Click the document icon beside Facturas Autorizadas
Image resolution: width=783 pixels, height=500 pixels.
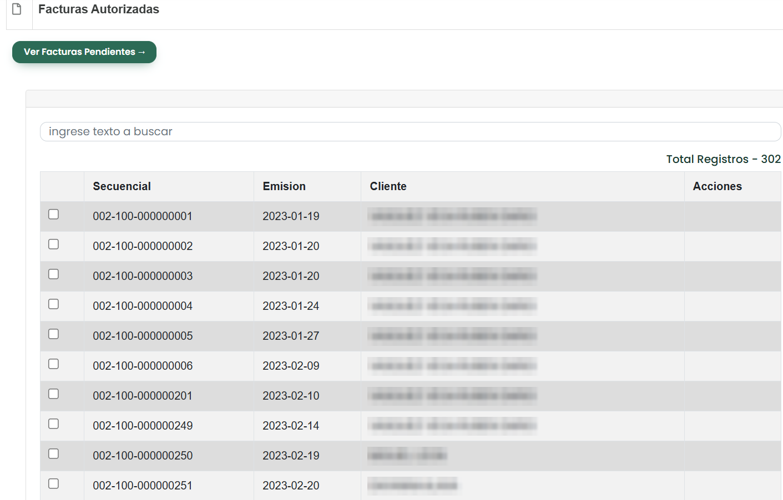click(17, 9)
